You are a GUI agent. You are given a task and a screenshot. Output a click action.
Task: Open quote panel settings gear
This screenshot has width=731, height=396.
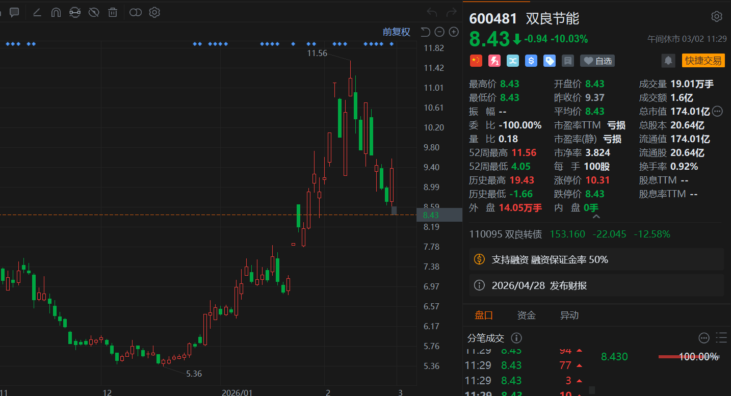point(717,17)
